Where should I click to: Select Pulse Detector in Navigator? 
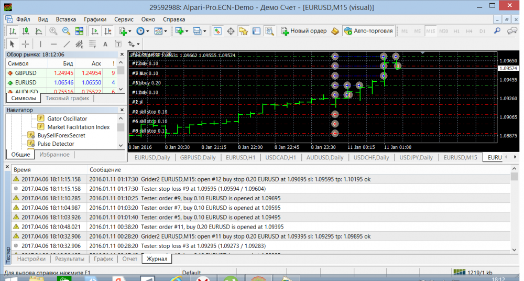pos(56,144)
